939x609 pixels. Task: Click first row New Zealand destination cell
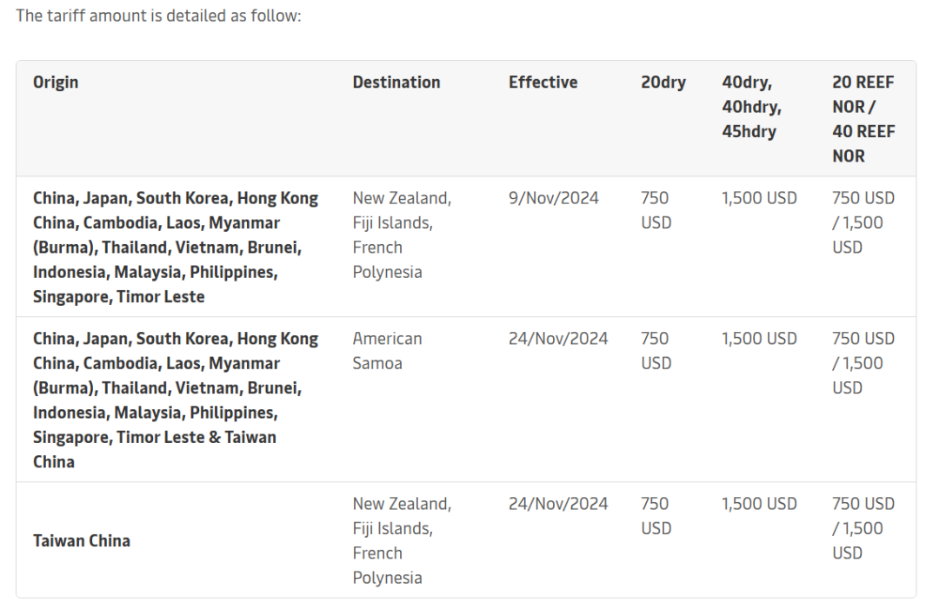coord(401,235)
